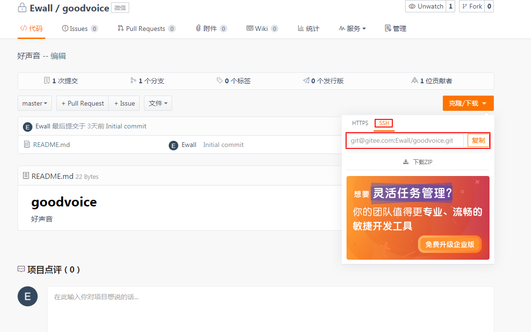Viewport: 531px width, 332px height.
Task: Click the lock icon beside the repo name
Action: [x=22, y=8]
